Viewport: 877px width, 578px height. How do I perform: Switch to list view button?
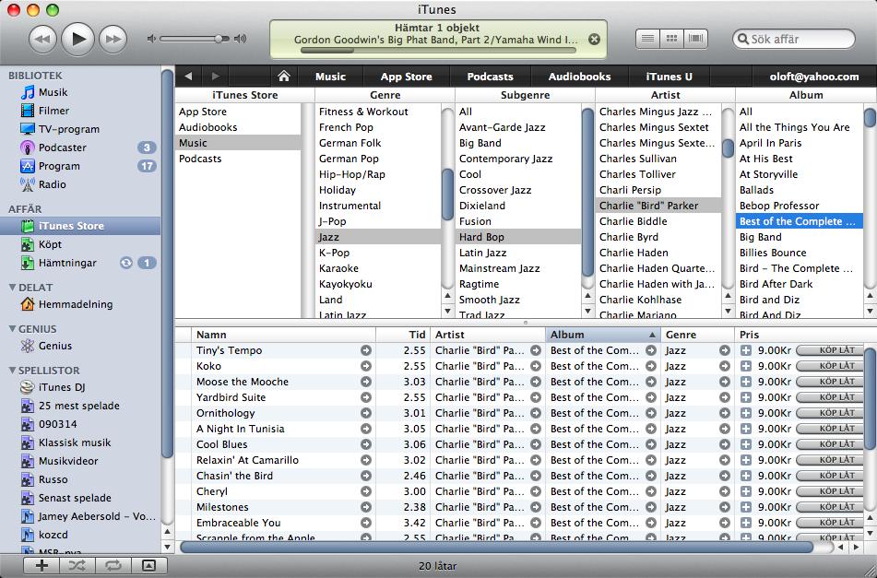point(647,39)
